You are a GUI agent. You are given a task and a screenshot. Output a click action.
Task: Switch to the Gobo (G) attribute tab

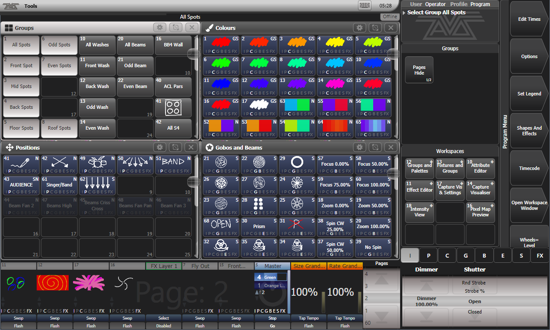tap(466, 256)
